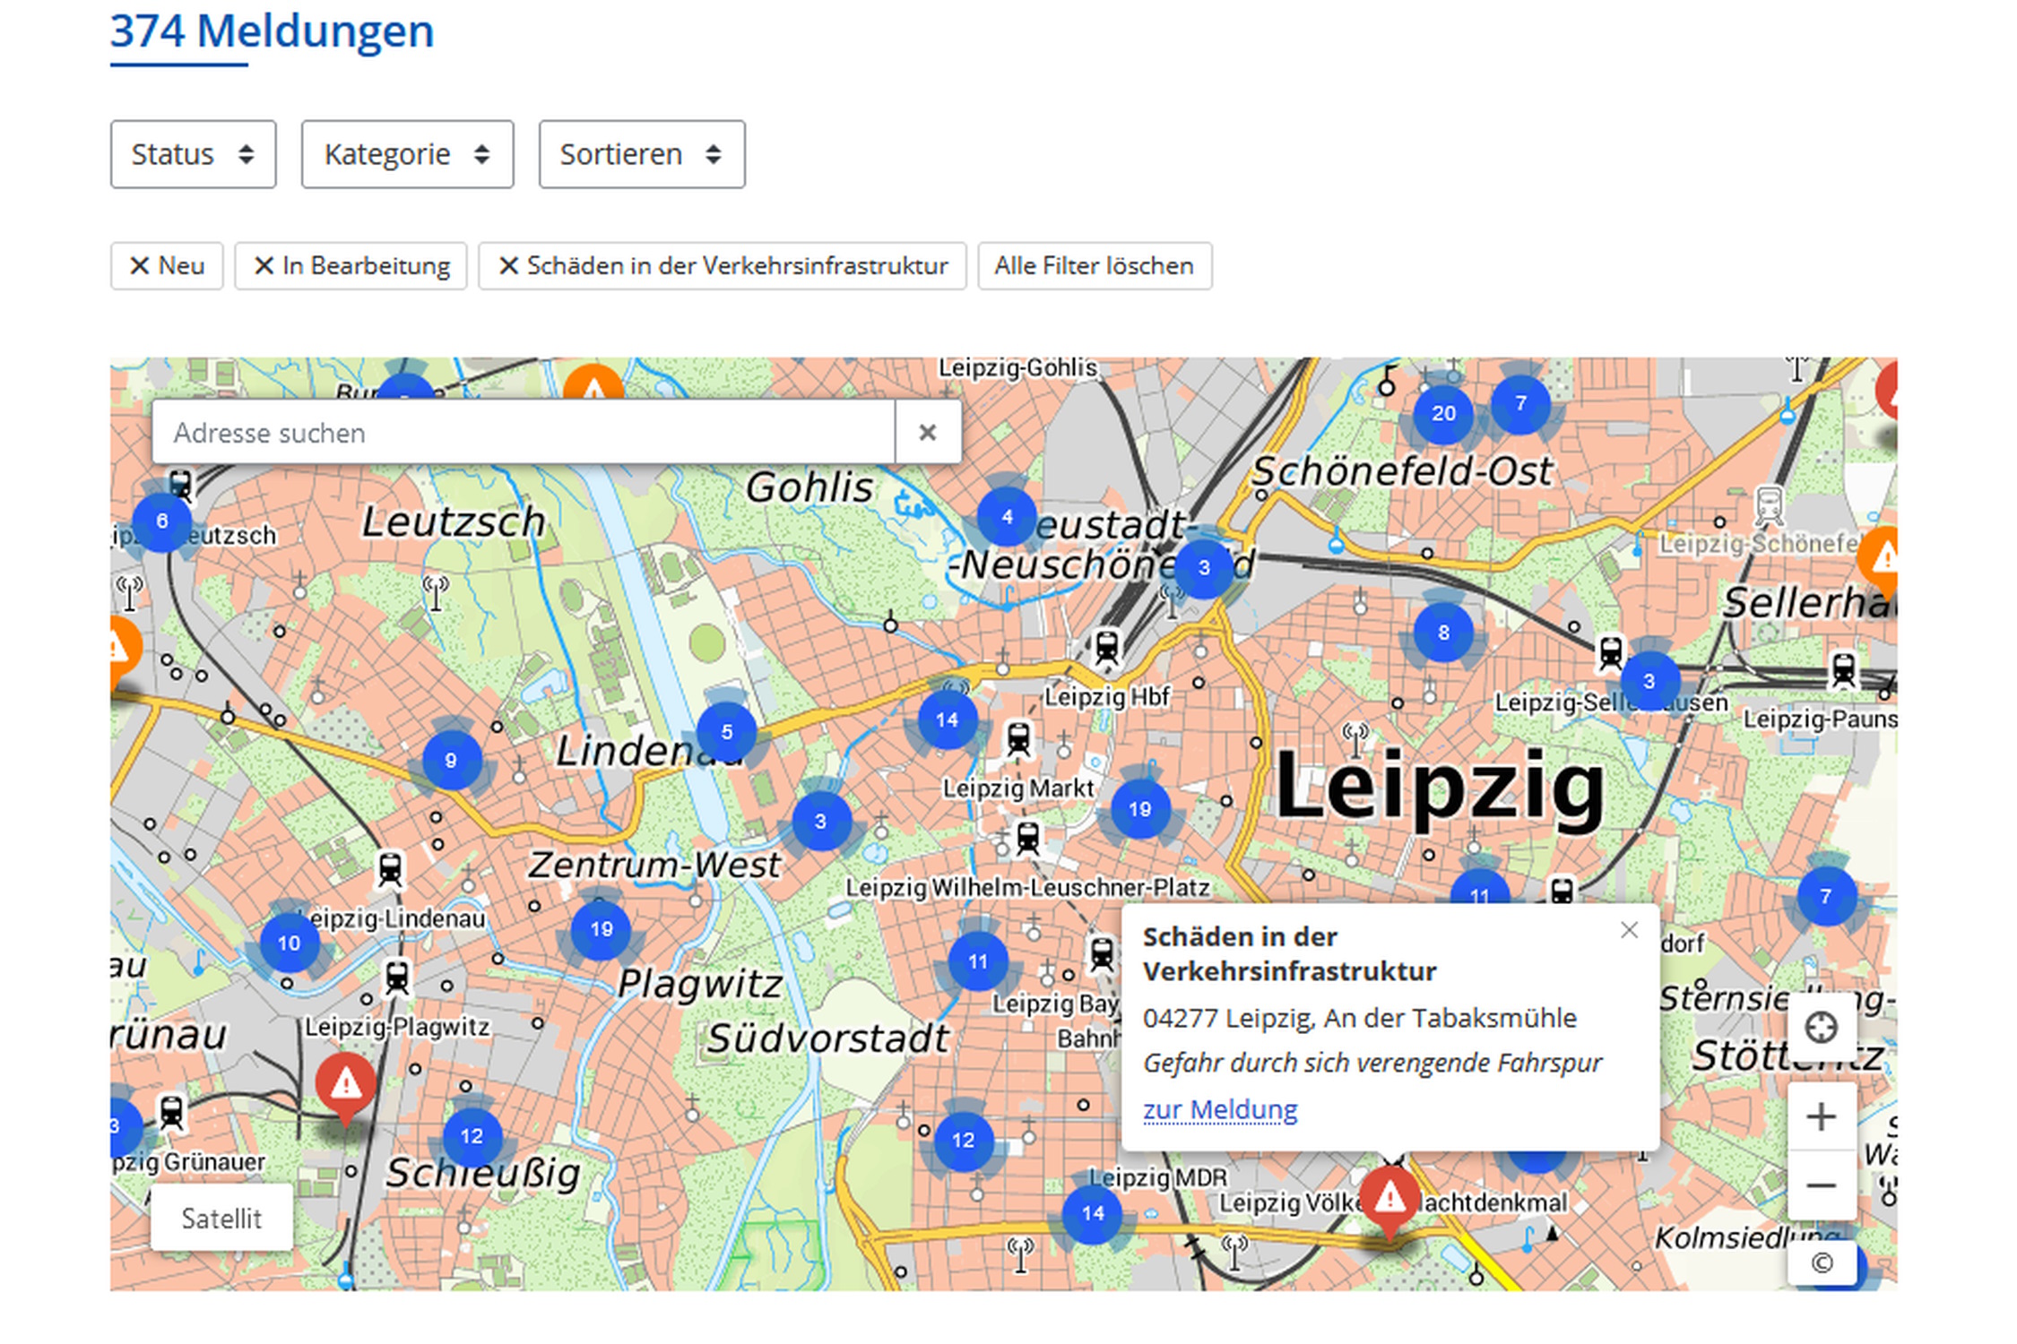Clear the address search with X

[927, 433]
